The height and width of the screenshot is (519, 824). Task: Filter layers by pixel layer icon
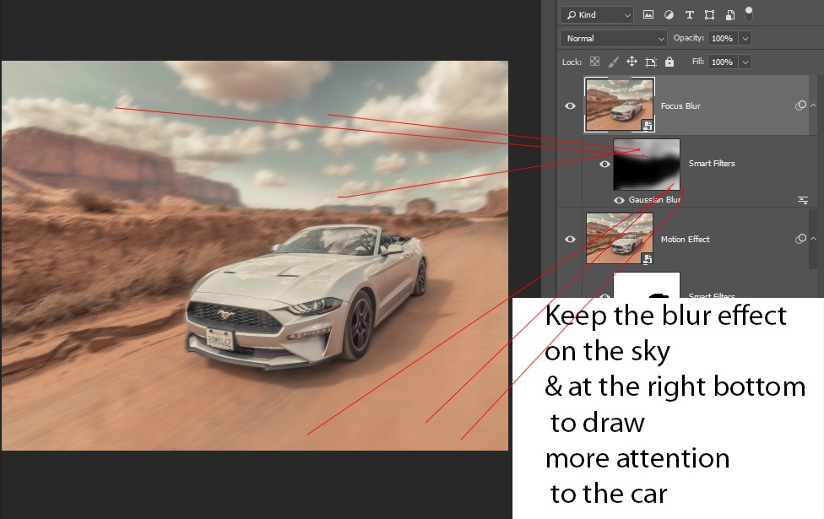[648, 15]
